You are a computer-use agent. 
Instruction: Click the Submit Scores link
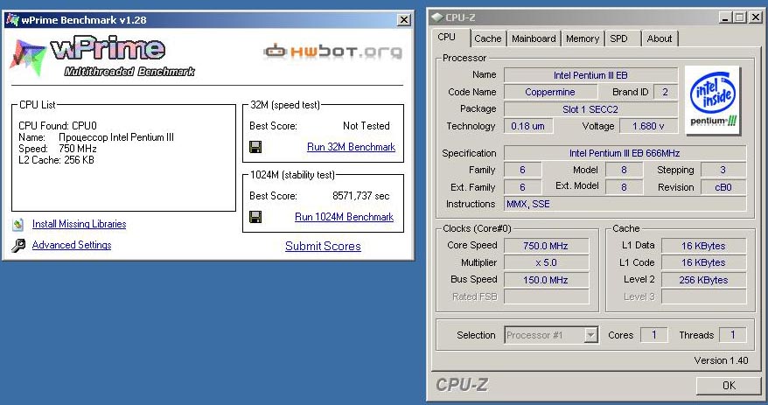[323, 247]
